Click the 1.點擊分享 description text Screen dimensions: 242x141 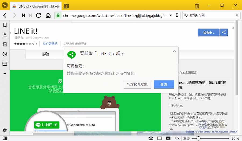tap(176, 106)
